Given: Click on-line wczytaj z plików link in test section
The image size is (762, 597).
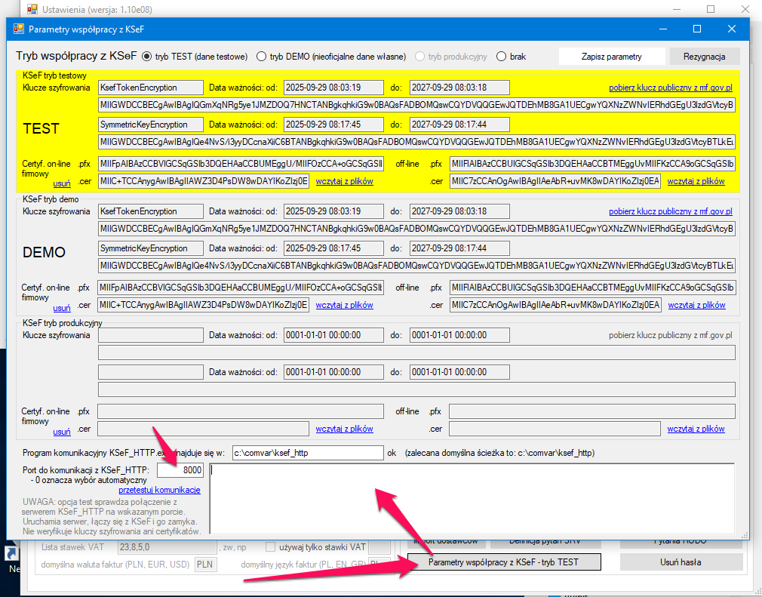Looking at the screenshot, I should point(344,181).
